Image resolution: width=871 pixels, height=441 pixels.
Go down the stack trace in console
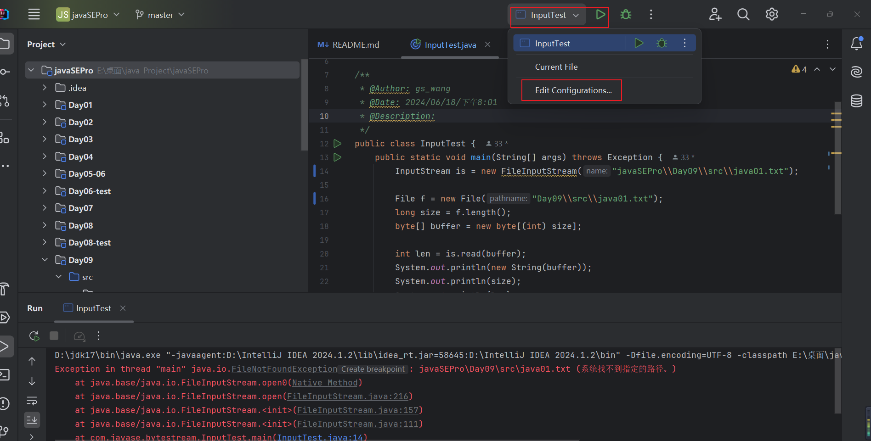(x=32, y=381)
